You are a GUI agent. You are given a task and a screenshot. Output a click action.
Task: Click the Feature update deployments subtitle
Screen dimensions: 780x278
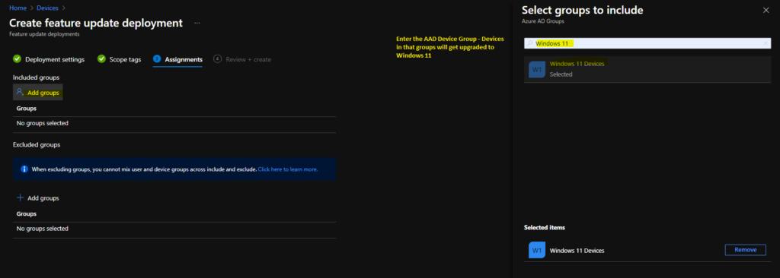point(44,34)
